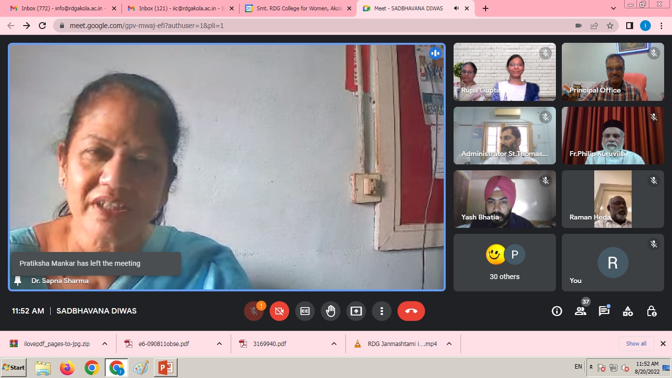The width and height of the screenshot is (672, 378).
Task: Expand options for e6-090811obse.pdf download
Action: point(219,344)
